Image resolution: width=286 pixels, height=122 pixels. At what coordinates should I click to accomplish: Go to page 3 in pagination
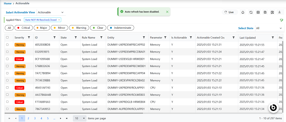pos(35,118)
